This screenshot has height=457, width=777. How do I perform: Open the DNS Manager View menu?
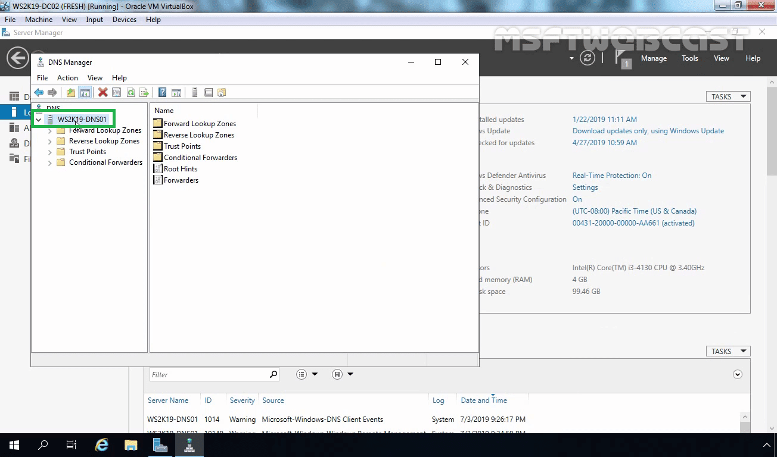(x=95, y=78)
